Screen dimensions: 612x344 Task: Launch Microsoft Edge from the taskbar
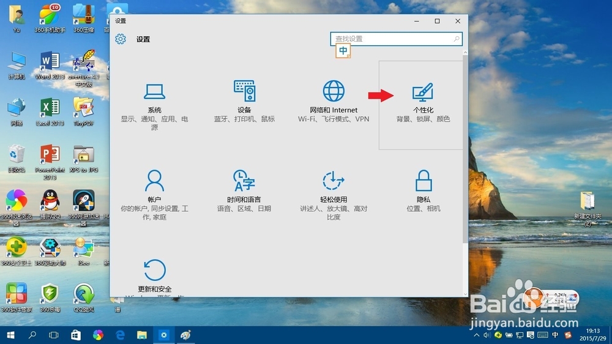pyautogui.click(x=120, y=335)
